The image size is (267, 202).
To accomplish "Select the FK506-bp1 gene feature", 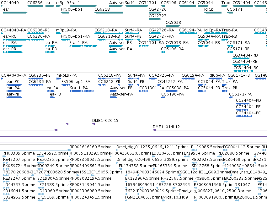I will [65, 13].
